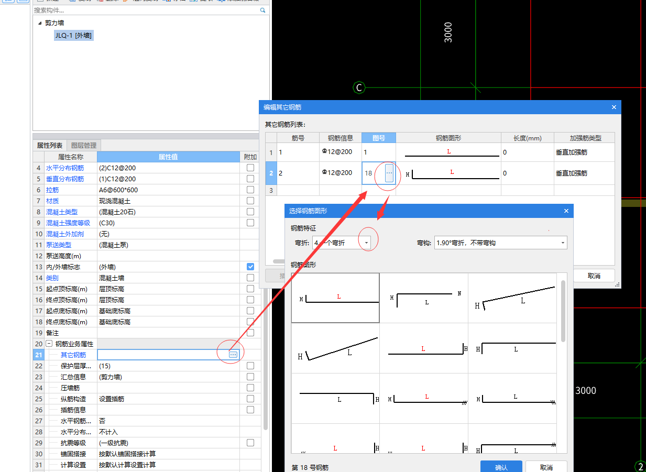This screenshot has height=472, width=646.
Task: Click row 1 rebar shape drawing cell
Action: tap(448, 152)
